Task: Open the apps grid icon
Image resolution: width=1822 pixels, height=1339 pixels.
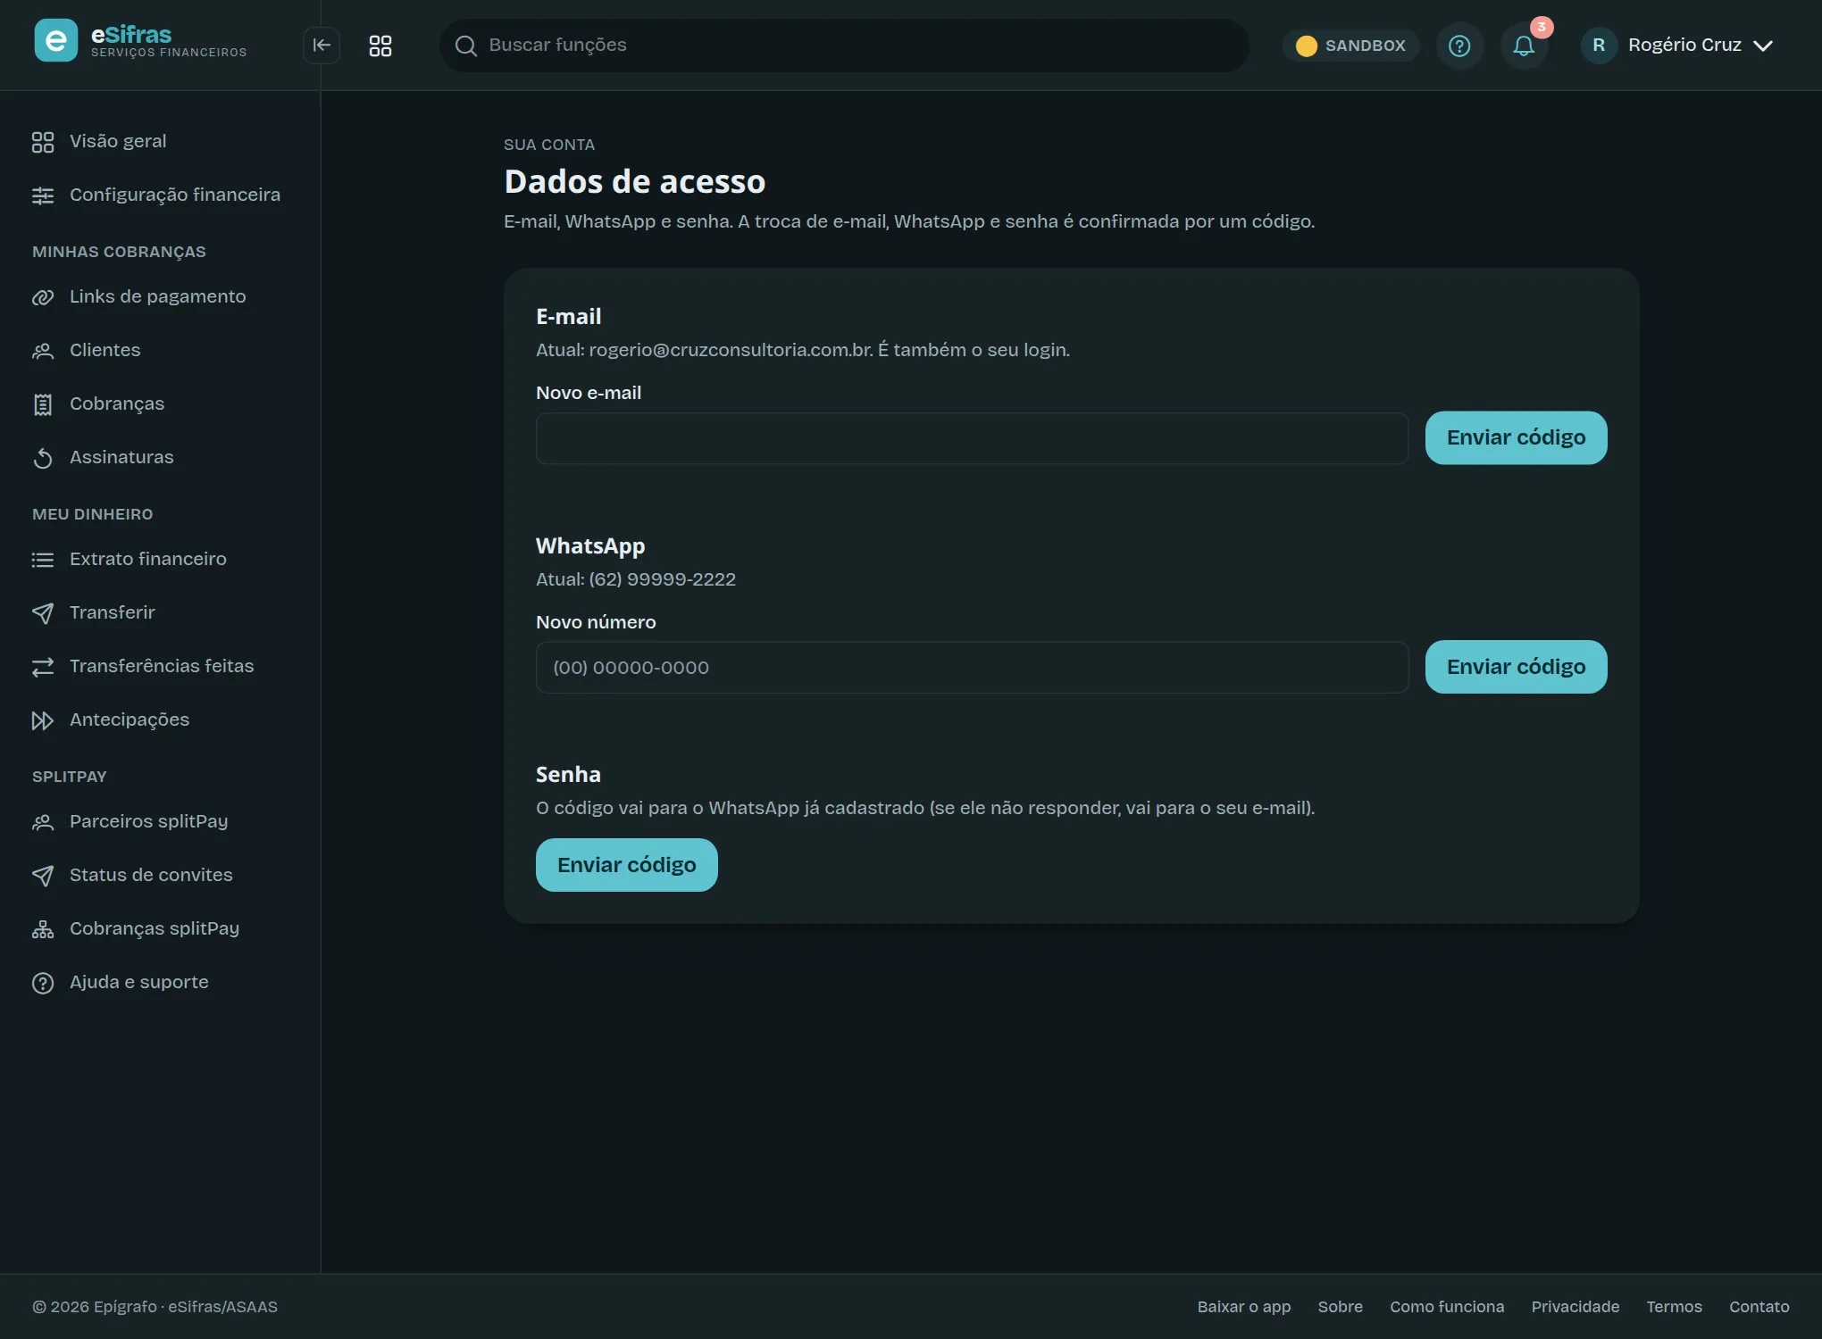Action: (380, 46)
